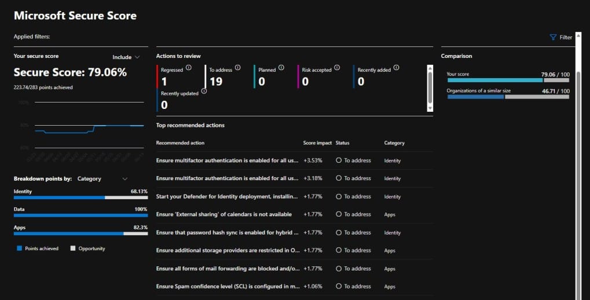This screenshot has height=300, width=590.
Task: Open the Regressed actions count 1
Action: pos(164,81)
